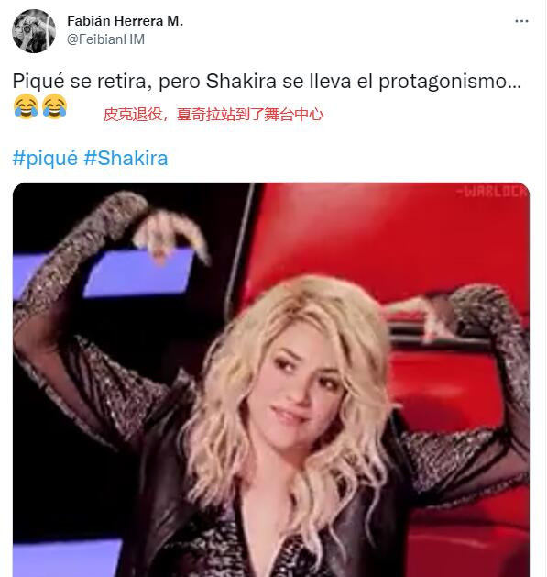The width and height of the screenshot is (547, 577).
Task: Open the attached GIF image
Action: (271, 380)
